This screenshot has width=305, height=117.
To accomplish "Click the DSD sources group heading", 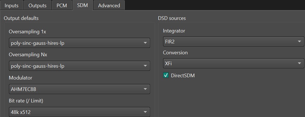I will point(172,18).
